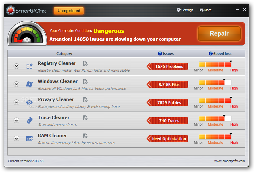This screenshot has height=173, width=255.
Task: Click the Registry Cleaner grid icon
Action: (x=29, y=66)
